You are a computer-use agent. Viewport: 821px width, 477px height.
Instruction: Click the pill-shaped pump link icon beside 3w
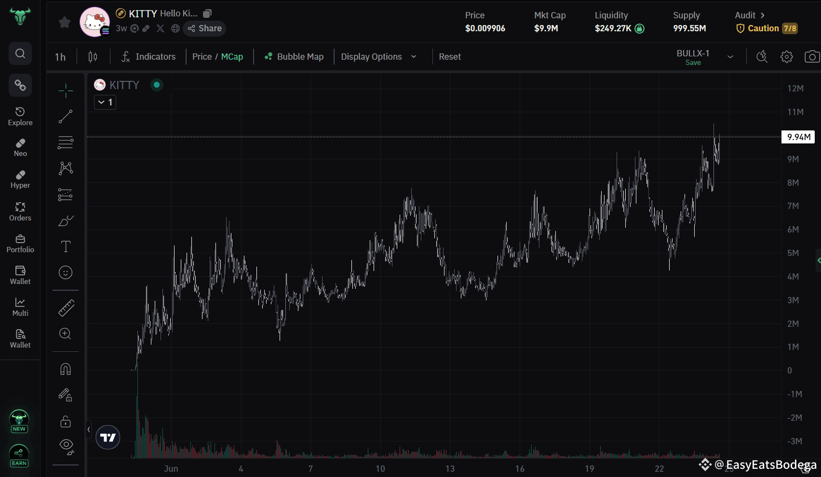coord(146,28)
